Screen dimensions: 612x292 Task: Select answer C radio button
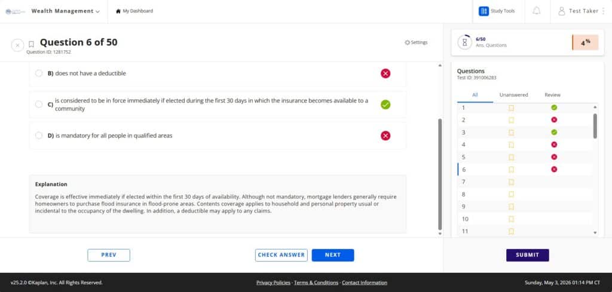pyautogui.click(x=39, y=104)
